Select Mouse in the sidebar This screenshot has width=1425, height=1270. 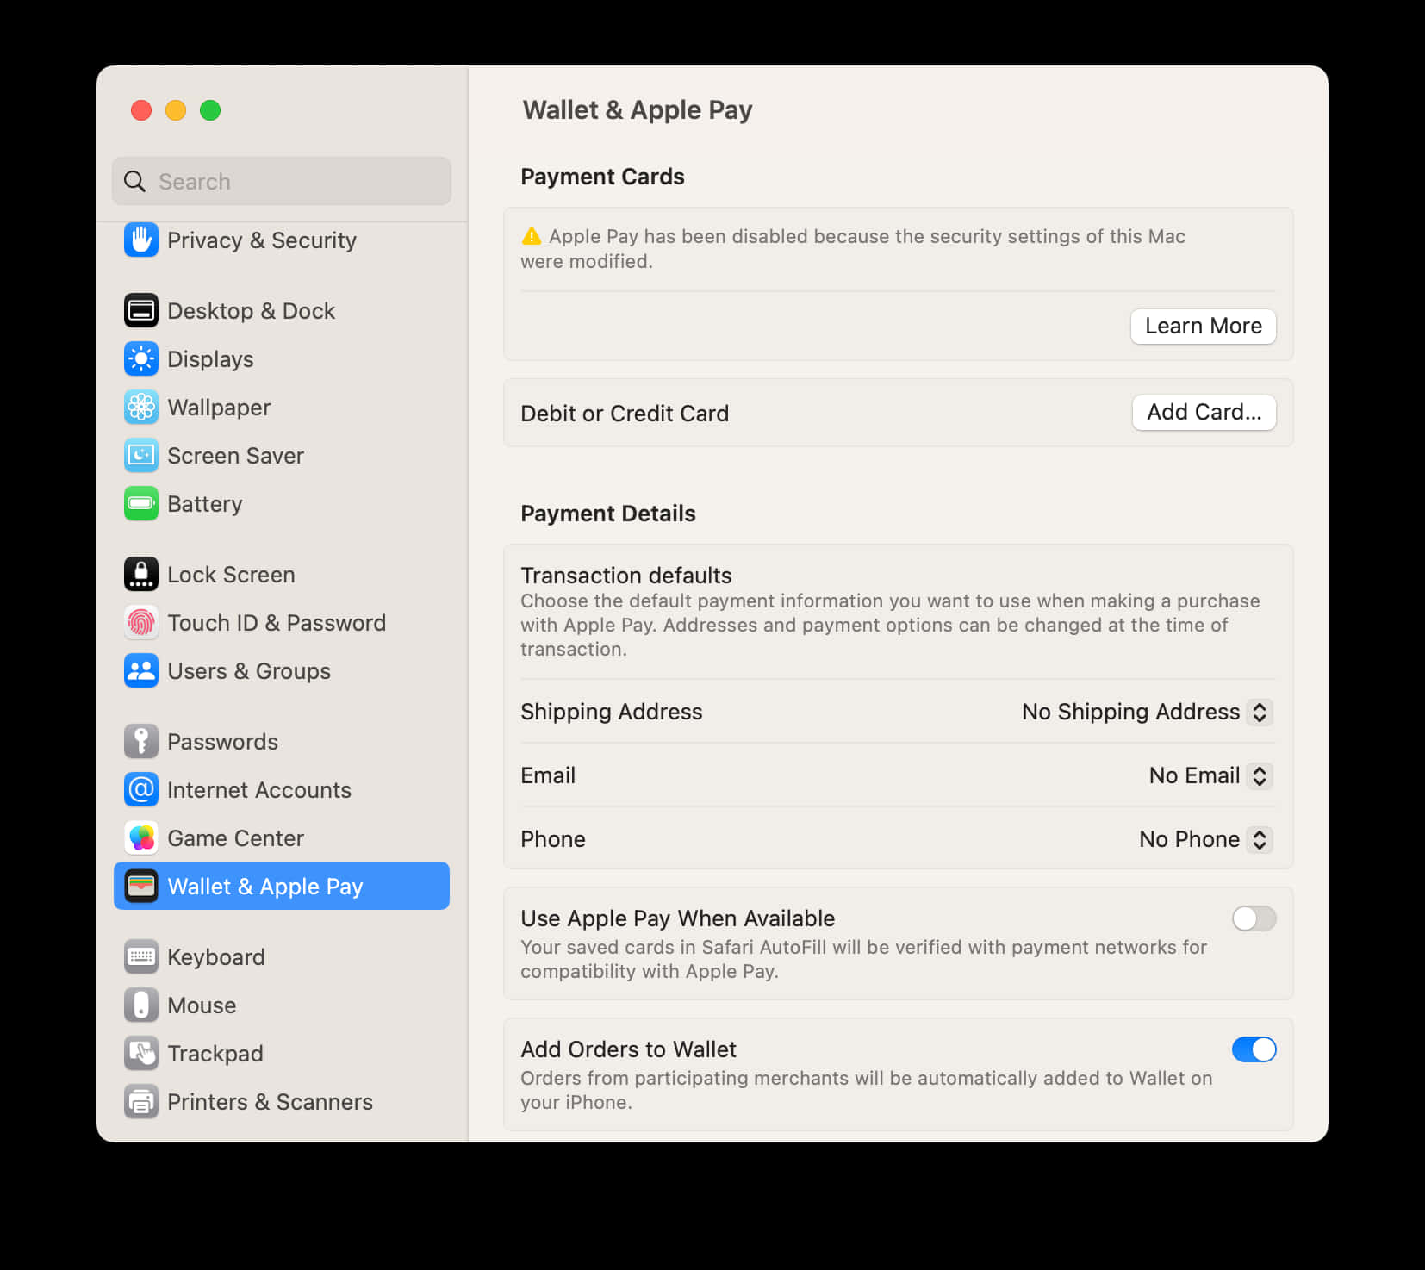coord(282,1005)
